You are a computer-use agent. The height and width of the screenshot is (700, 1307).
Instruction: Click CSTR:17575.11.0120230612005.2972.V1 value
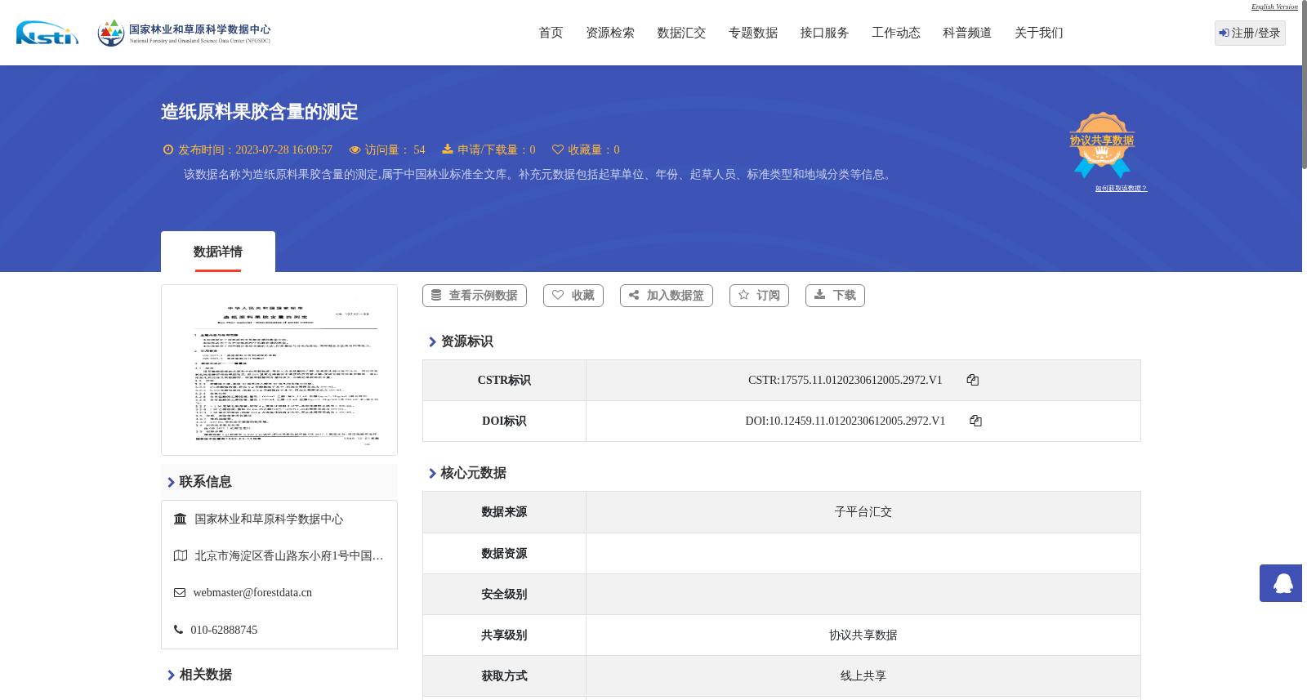pos(845,380)
